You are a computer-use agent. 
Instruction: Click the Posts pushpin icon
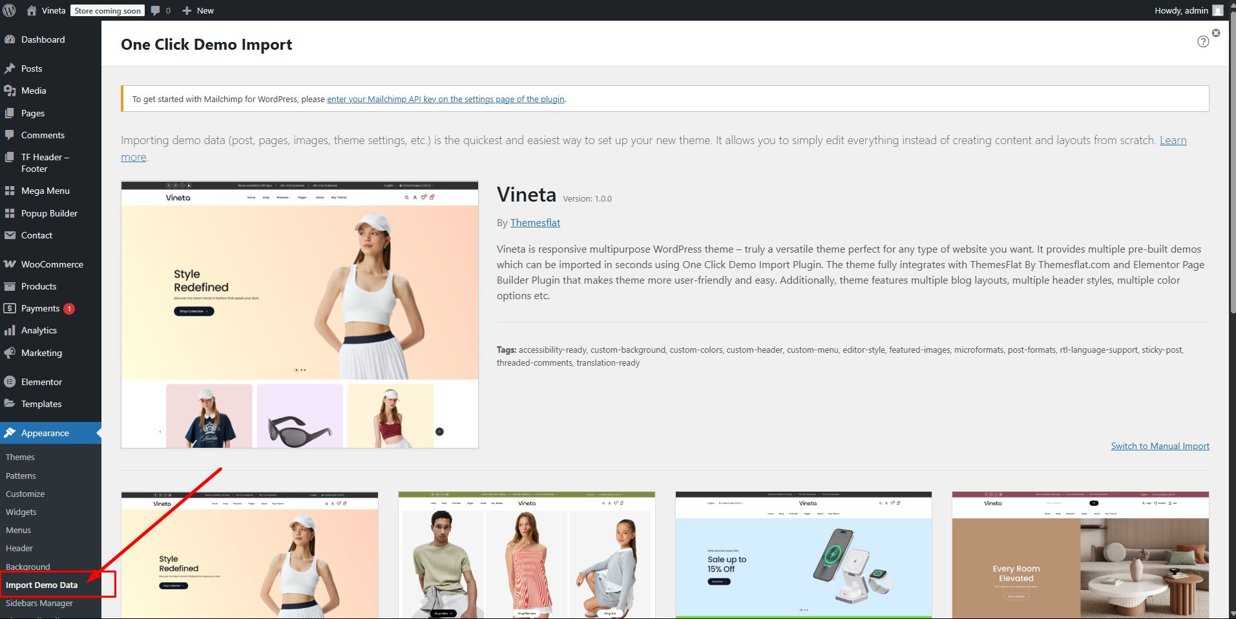(x=10, y=68)
